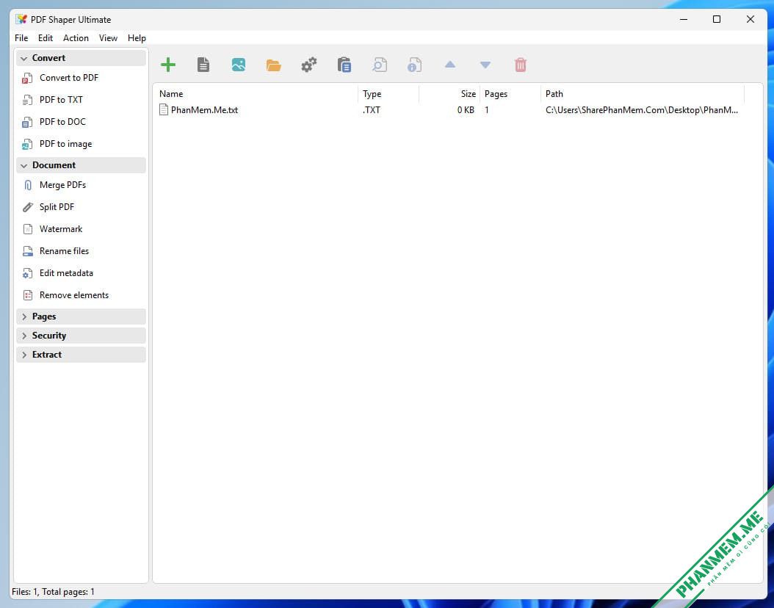Select the Watermark label

point(61,229)
